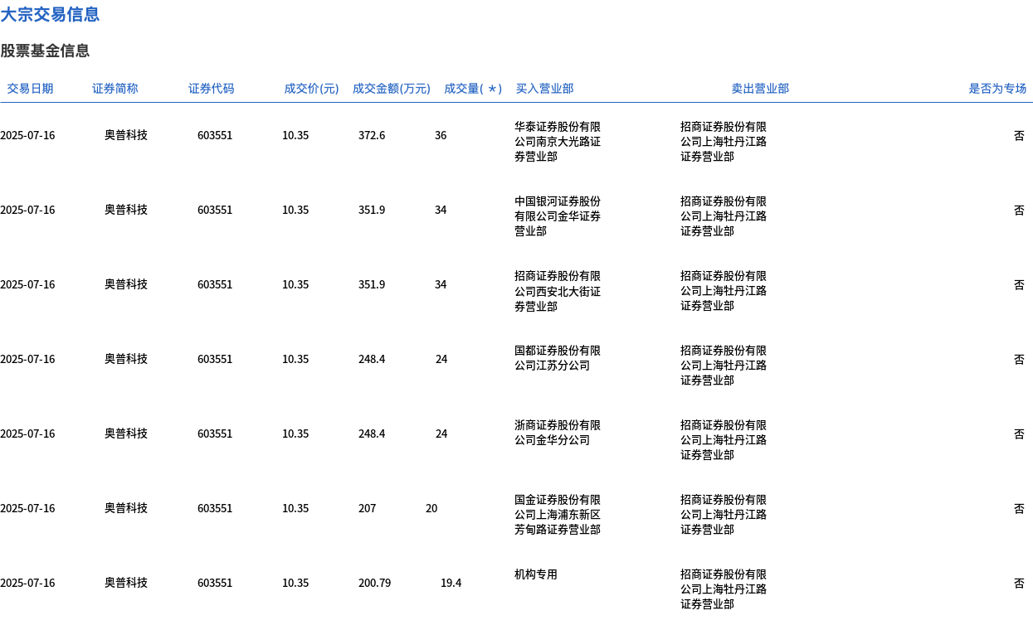Image resolution: width=1033 pixels, height=625 pixels.
Task: Click buyer 招商证券 西安北大街证券营业部
Action: 558,291
